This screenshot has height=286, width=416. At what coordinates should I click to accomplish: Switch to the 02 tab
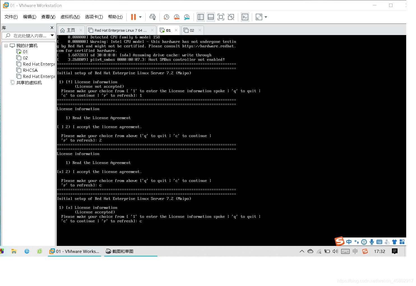pyautogui.click(x=192, y=30)
